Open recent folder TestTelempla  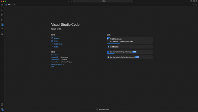55,60
